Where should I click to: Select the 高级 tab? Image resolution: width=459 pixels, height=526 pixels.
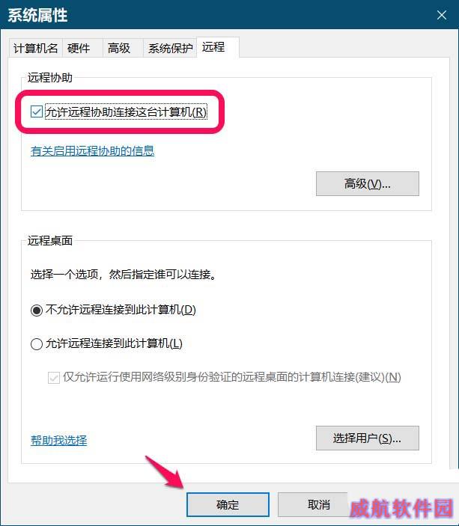123,49
